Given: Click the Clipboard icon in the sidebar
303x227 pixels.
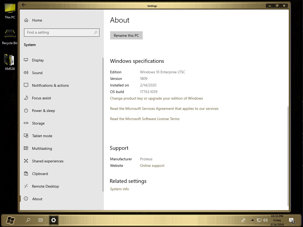Looking at the screenshot, I should 26,173.
